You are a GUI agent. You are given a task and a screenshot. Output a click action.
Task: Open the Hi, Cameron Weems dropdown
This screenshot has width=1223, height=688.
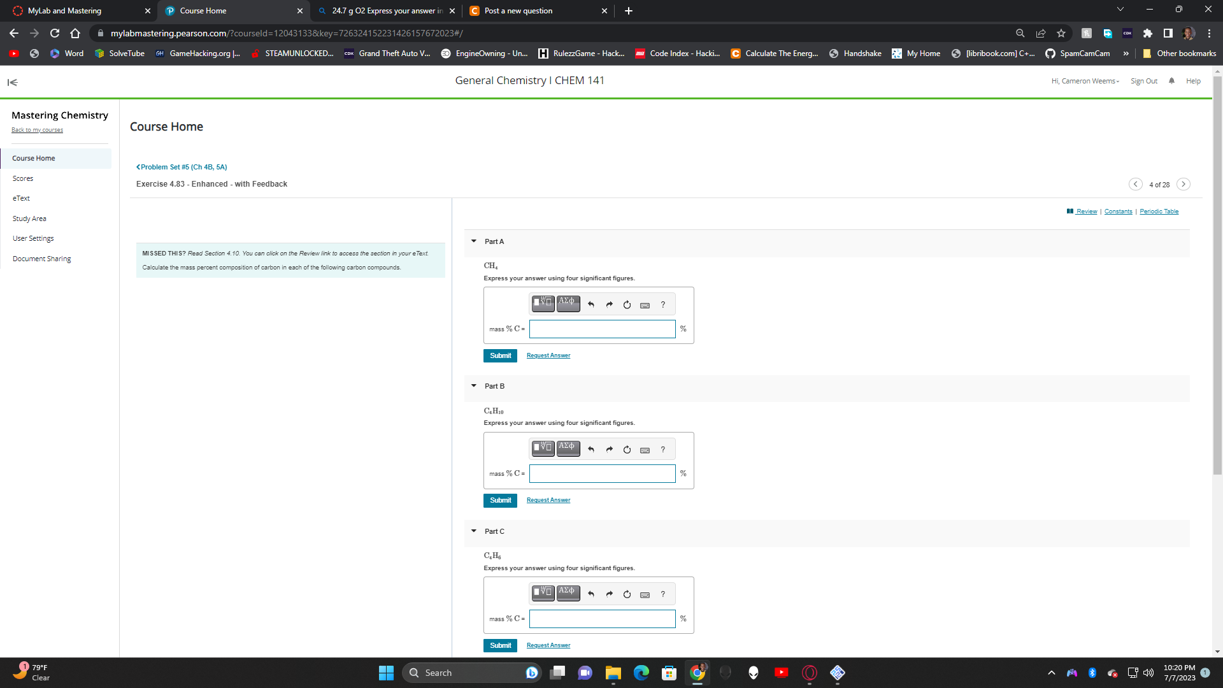pos(1085,81)
